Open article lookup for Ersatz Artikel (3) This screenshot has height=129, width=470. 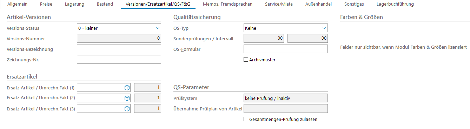127,109
